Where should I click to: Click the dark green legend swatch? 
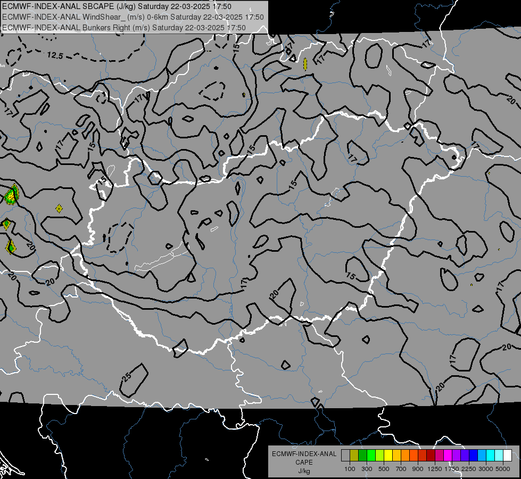tap(362, 456)
